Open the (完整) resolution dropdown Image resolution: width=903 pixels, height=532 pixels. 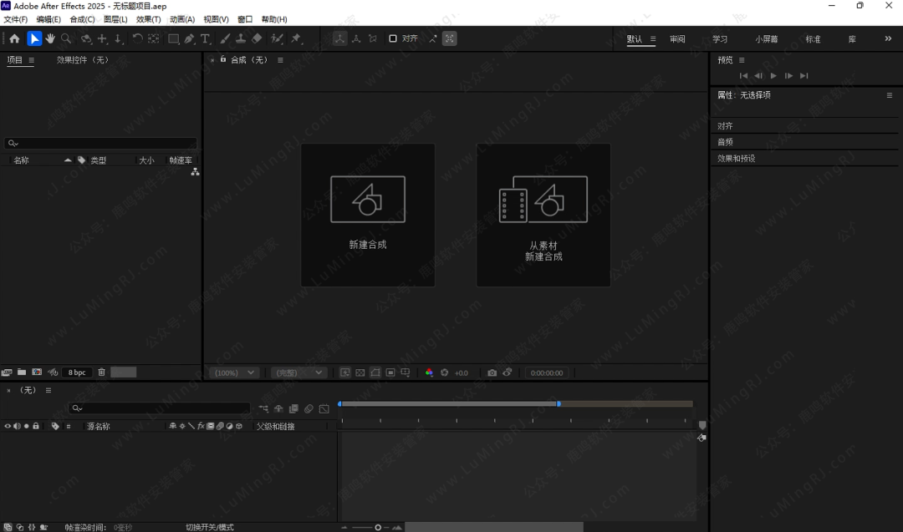pos(299,372)
